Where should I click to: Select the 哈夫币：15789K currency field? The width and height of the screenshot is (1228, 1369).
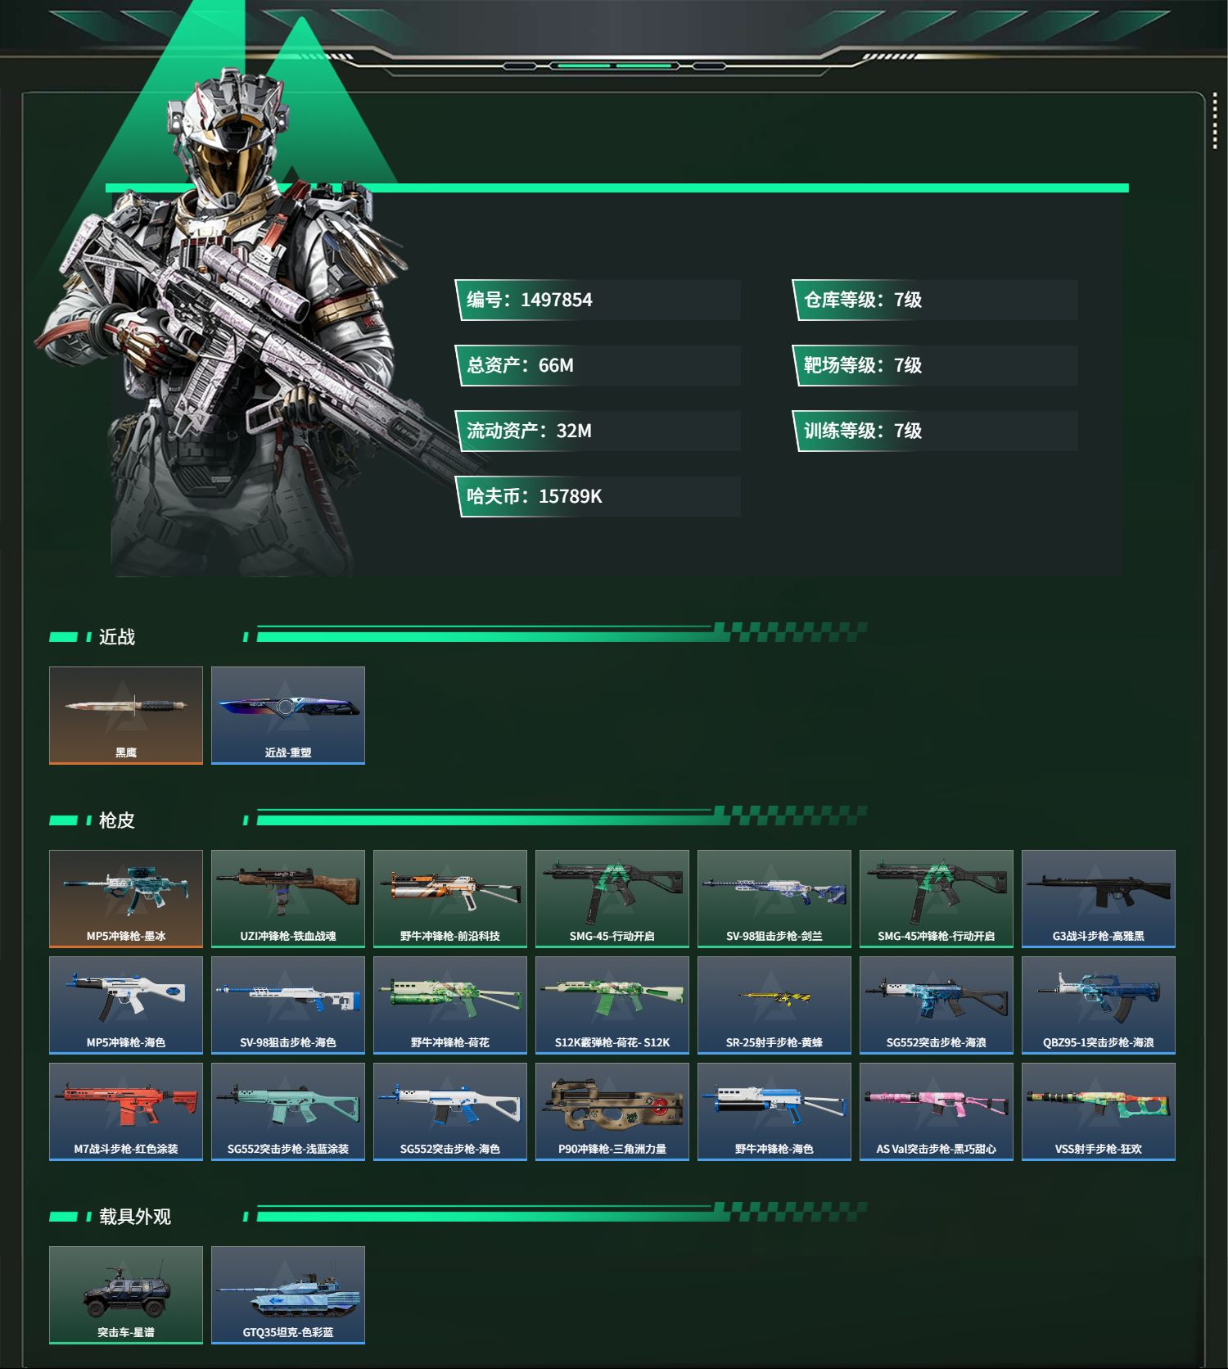(x=598, y=496)
